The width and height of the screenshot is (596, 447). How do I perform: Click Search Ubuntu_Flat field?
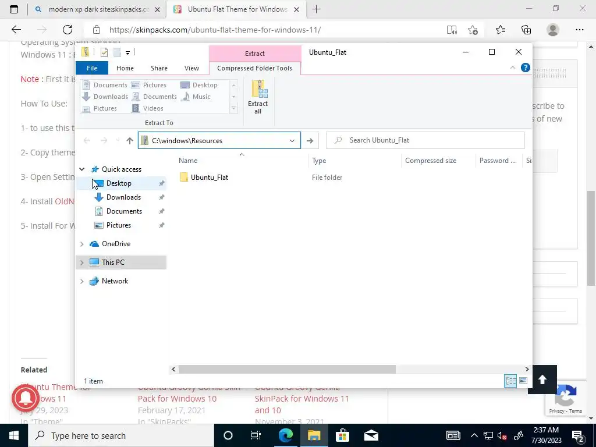[425, 140]
